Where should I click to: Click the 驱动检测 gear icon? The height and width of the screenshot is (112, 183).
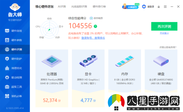pyautogui.click(x=7, y=78)
